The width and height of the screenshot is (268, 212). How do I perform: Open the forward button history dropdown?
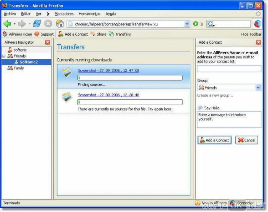tap(30, 24)
